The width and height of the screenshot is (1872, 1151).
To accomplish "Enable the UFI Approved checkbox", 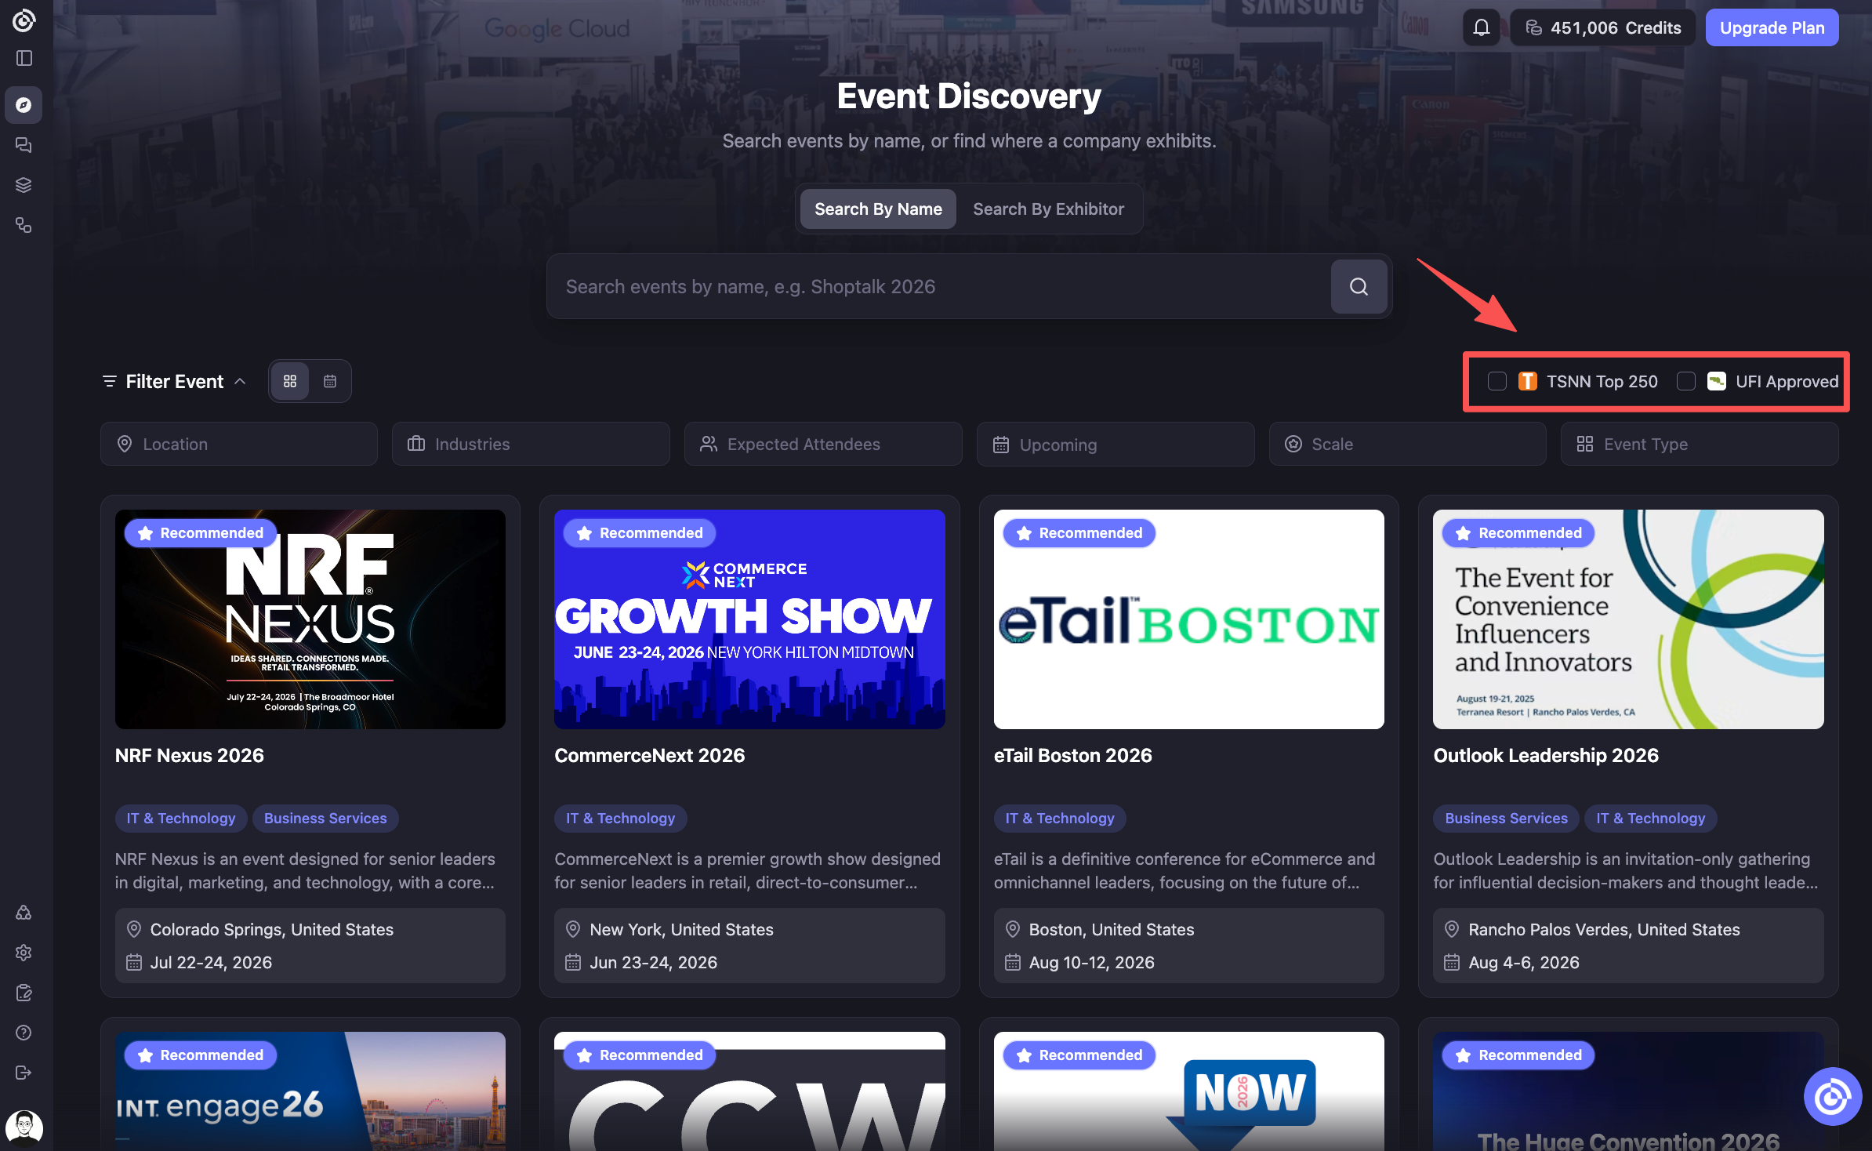I will click(x=1685, y=382).
